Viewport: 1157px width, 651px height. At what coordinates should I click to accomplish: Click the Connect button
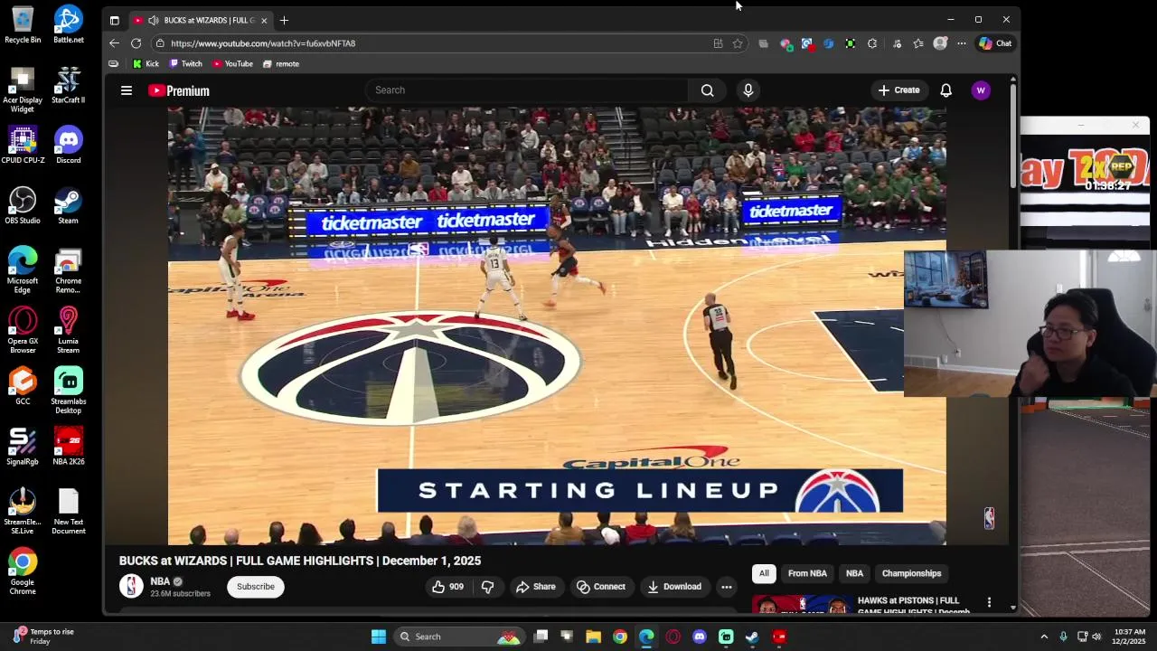pos(601,587)
